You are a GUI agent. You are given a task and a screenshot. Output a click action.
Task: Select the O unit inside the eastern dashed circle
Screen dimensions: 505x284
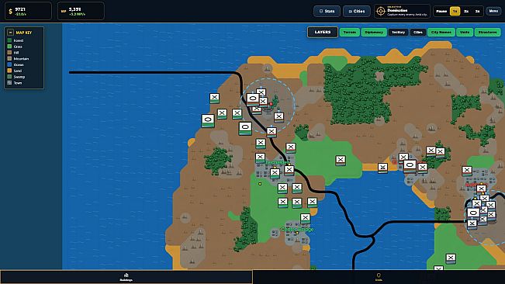pos(473,214)
